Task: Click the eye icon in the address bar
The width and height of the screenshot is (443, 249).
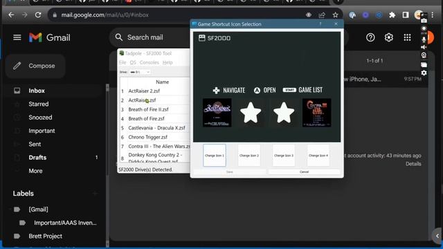Action: [309, 15]
